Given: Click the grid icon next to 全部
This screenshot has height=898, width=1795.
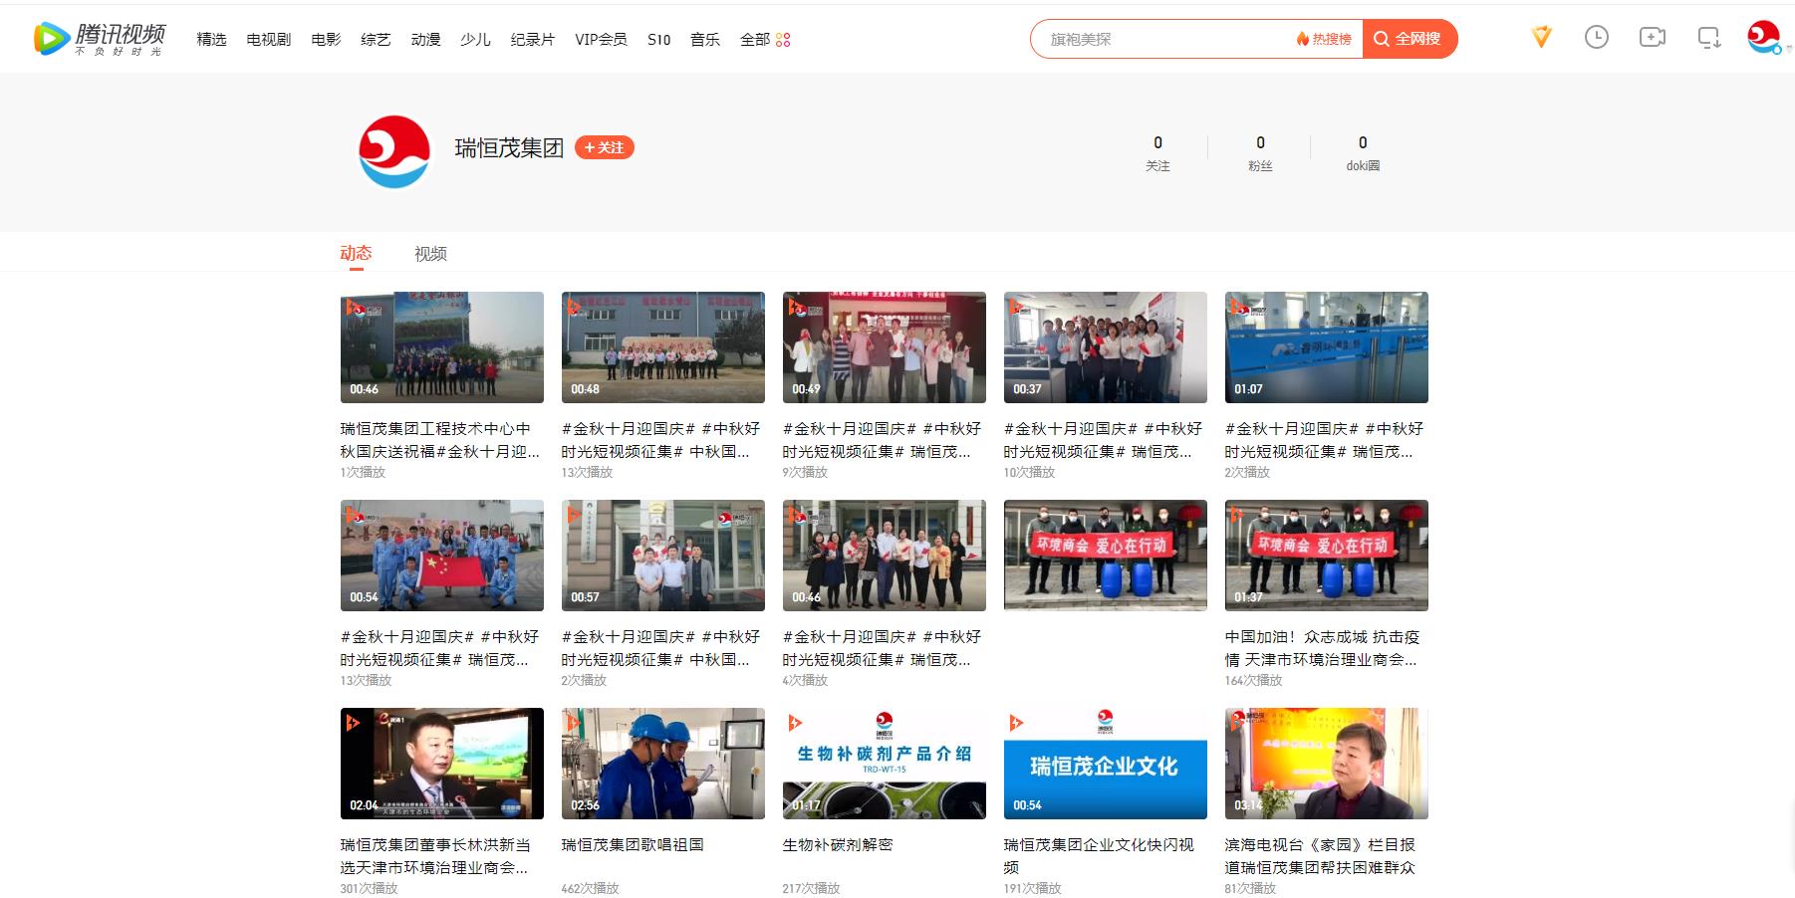Looking at the screenshot, I should pyautogui.click(x=783, y=40).
